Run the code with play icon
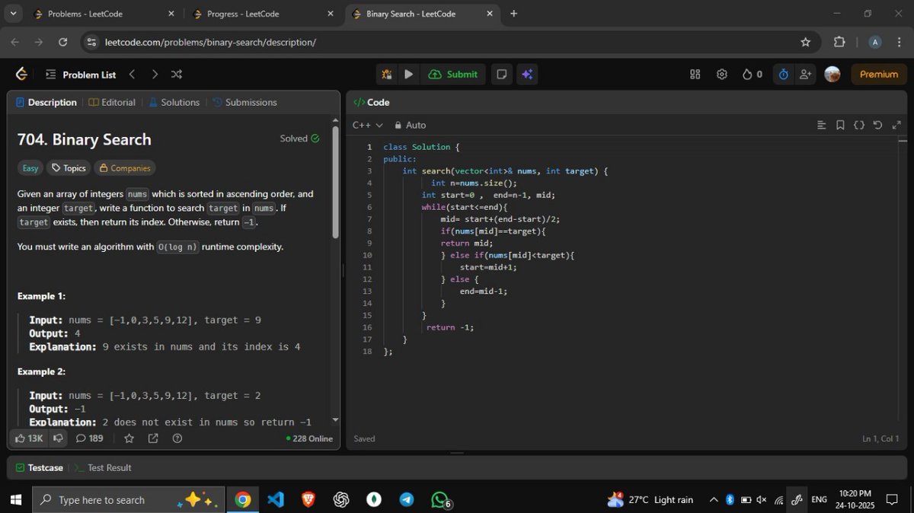The width and height of the screenshot is (914, 513). click(x=409, y=74)
